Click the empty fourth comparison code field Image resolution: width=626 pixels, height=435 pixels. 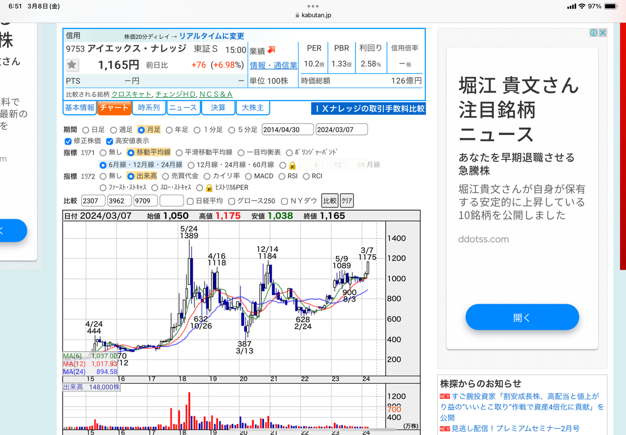click(172, 201)
